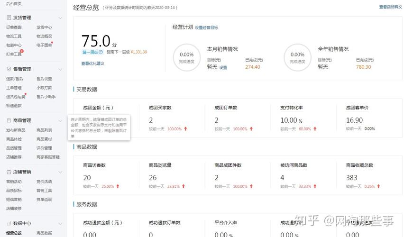Click 商品收藏总数 value 383

[x=352, y=178]
